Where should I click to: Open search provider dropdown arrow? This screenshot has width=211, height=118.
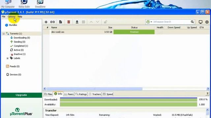(x=151, y=22)
